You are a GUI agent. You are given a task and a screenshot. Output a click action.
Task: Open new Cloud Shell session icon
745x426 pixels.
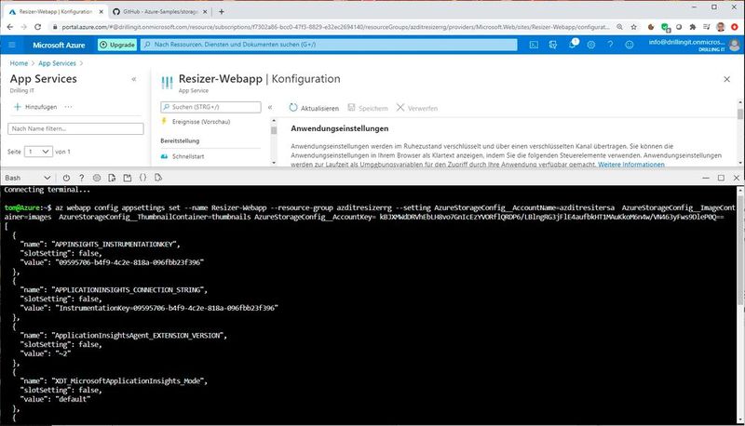tap(128, 178)
